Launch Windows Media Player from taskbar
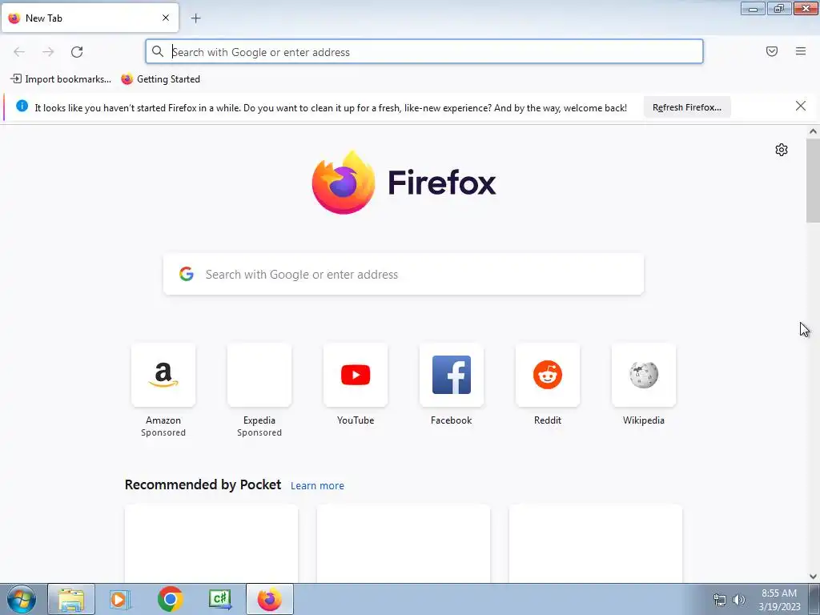This screenshot has height=615, width=820. click(120, 599)
